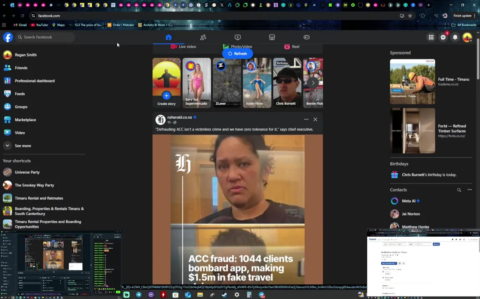Image resolution: width=480 pixels, height=299 pixels.
Task: Click the browser address bar
Action: coord(214,16)
